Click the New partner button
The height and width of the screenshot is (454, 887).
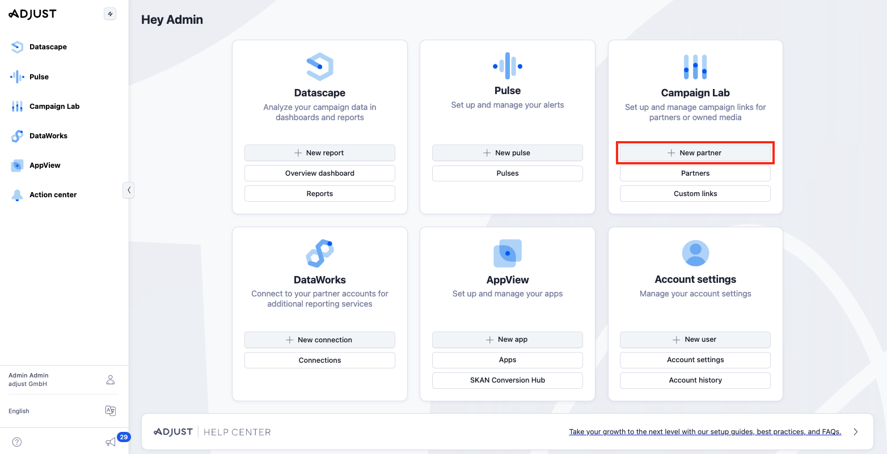click(x=695, y=153)
